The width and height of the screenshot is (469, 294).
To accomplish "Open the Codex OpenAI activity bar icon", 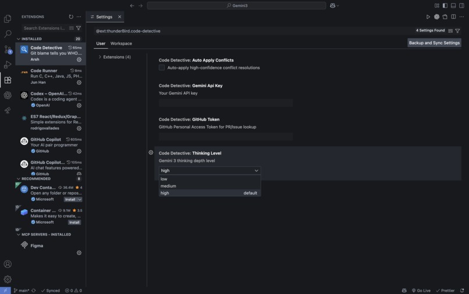I will tap(8, 95).
